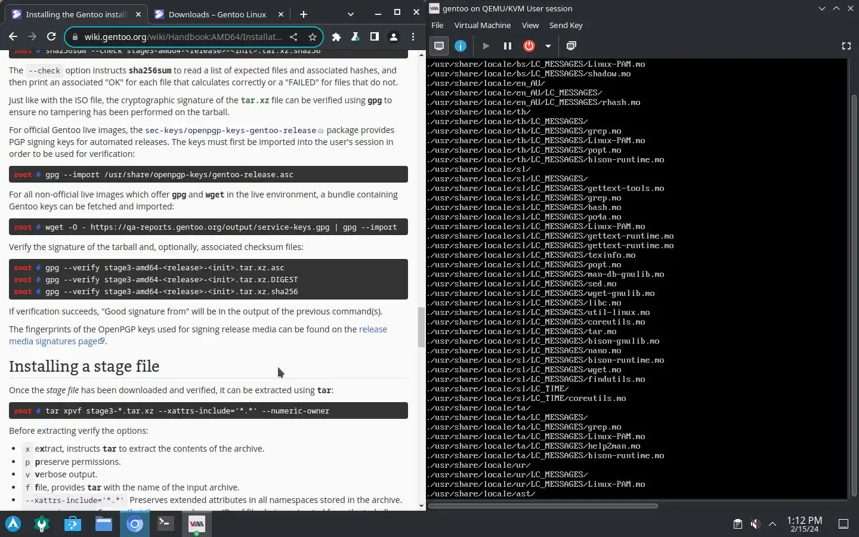
Task: Reload the Gentoo wiki page
Action: [x=51, y=37]
